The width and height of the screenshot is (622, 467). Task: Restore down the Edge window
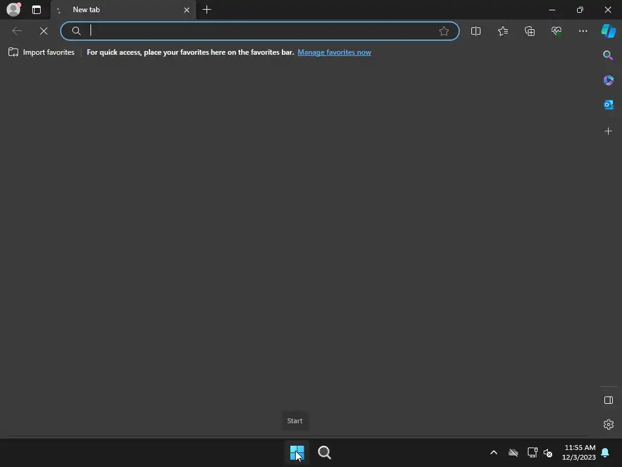pyautogui.click(x=579, y=10)
